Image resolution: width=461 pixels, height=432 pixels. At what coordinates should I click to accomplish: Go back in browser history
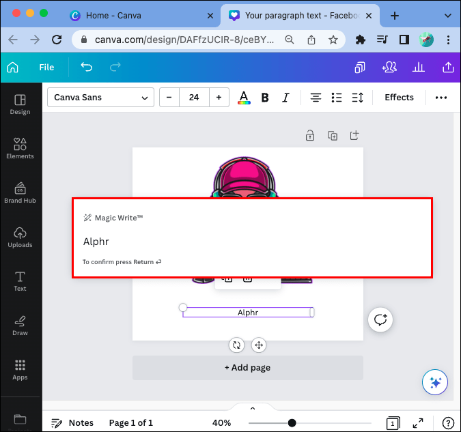(13, 40)
